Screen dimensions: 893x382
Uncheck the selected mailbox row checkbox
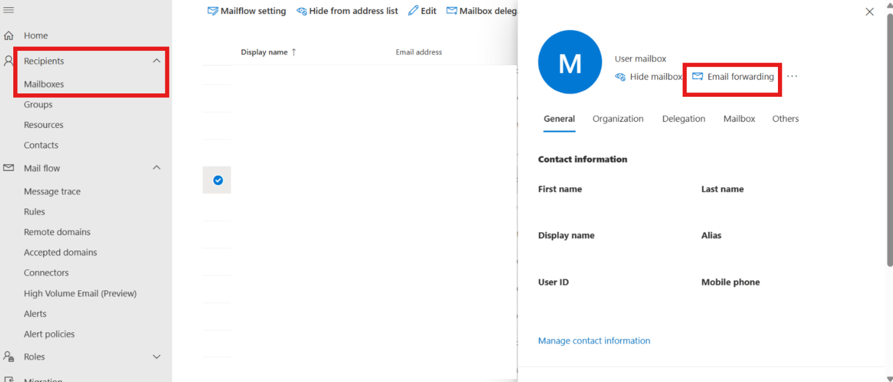click(x=218, y=180)
